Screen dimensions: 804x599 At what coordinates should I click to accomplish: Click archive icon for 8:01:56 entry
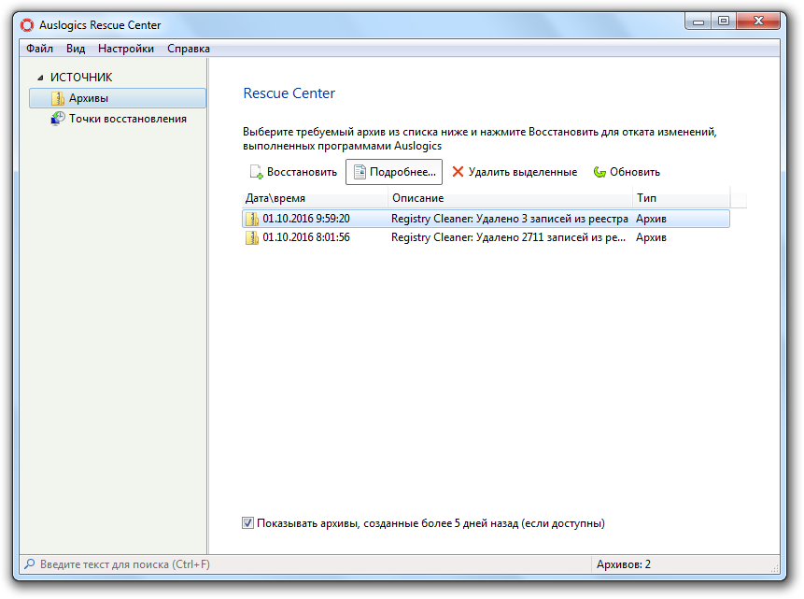pos(252,237)
